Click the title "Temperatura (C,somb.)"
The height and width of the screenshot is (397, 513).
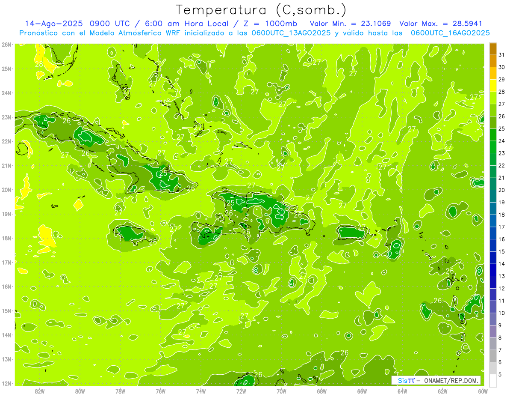tap(261, 10)
